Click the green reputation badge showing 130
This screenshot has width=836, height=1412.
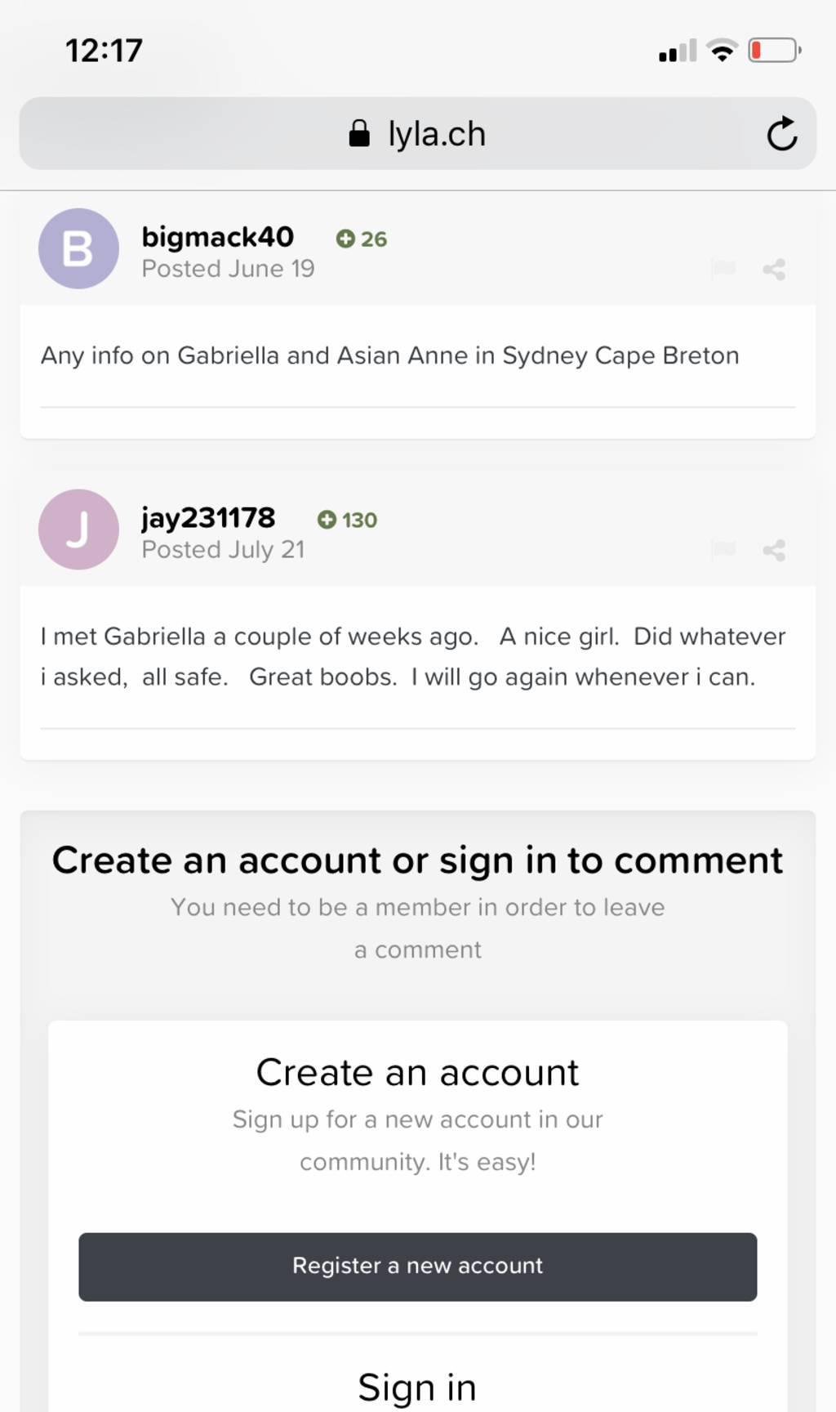click(x=348, y=520)
